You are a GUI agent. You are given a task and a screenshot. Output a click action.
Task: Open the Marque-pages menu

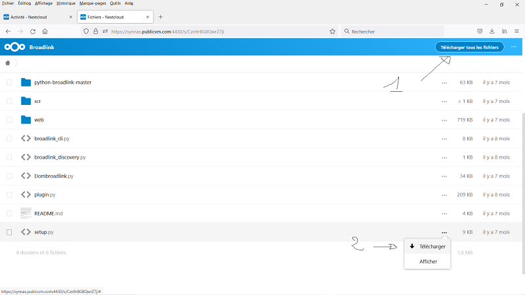(x=93, y=3)
